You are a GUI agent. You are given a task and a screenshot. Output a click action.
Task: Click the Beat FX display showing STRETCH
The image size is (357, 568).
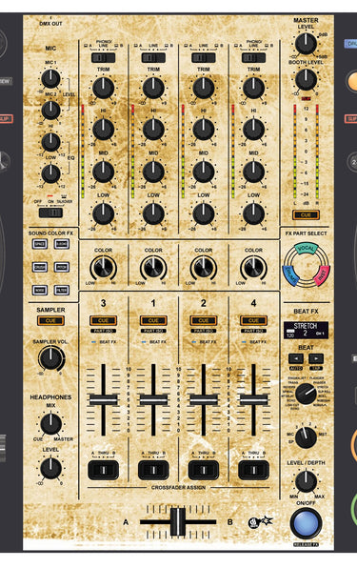(306, 330)
